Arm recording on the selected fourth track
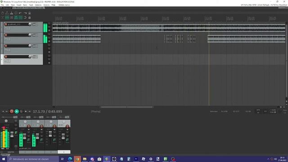 point(6,57)
